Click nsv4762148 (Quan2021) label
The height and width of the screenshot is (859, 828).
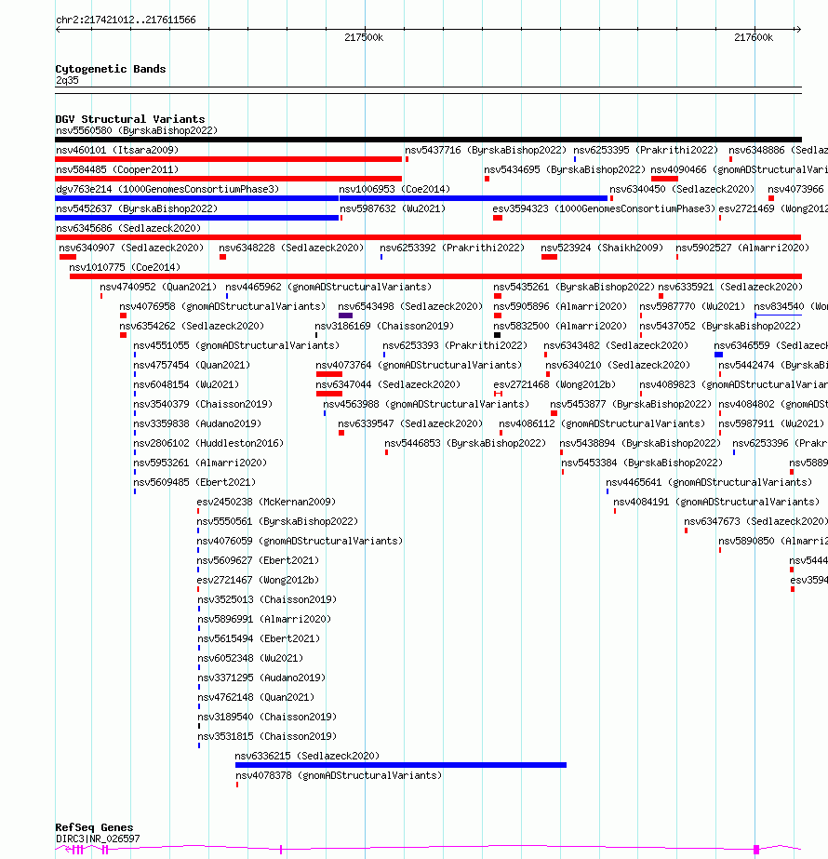[256, 697]
